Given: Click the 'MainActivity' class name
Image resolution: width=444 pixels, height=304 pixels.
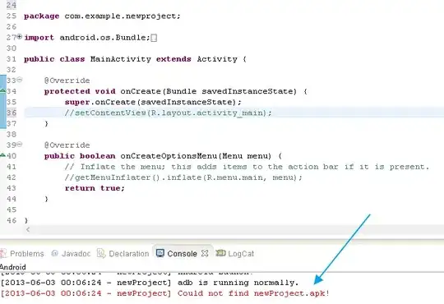Looking at the screenshot, I should click(121, 59).
